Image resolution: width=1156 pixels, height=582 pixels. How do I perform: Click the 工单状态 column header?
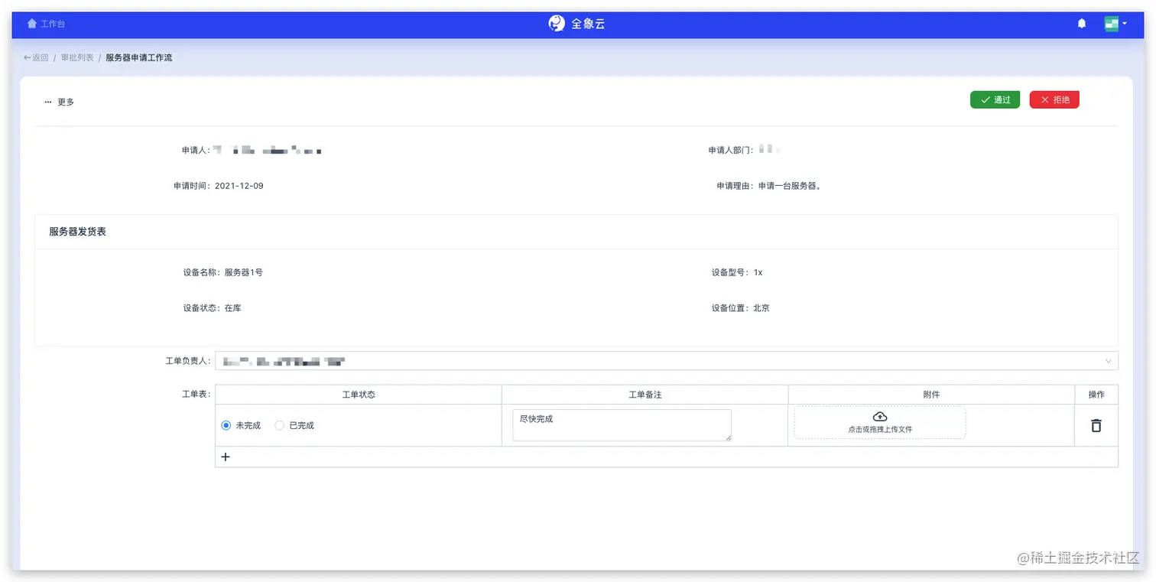click(359, 395)
